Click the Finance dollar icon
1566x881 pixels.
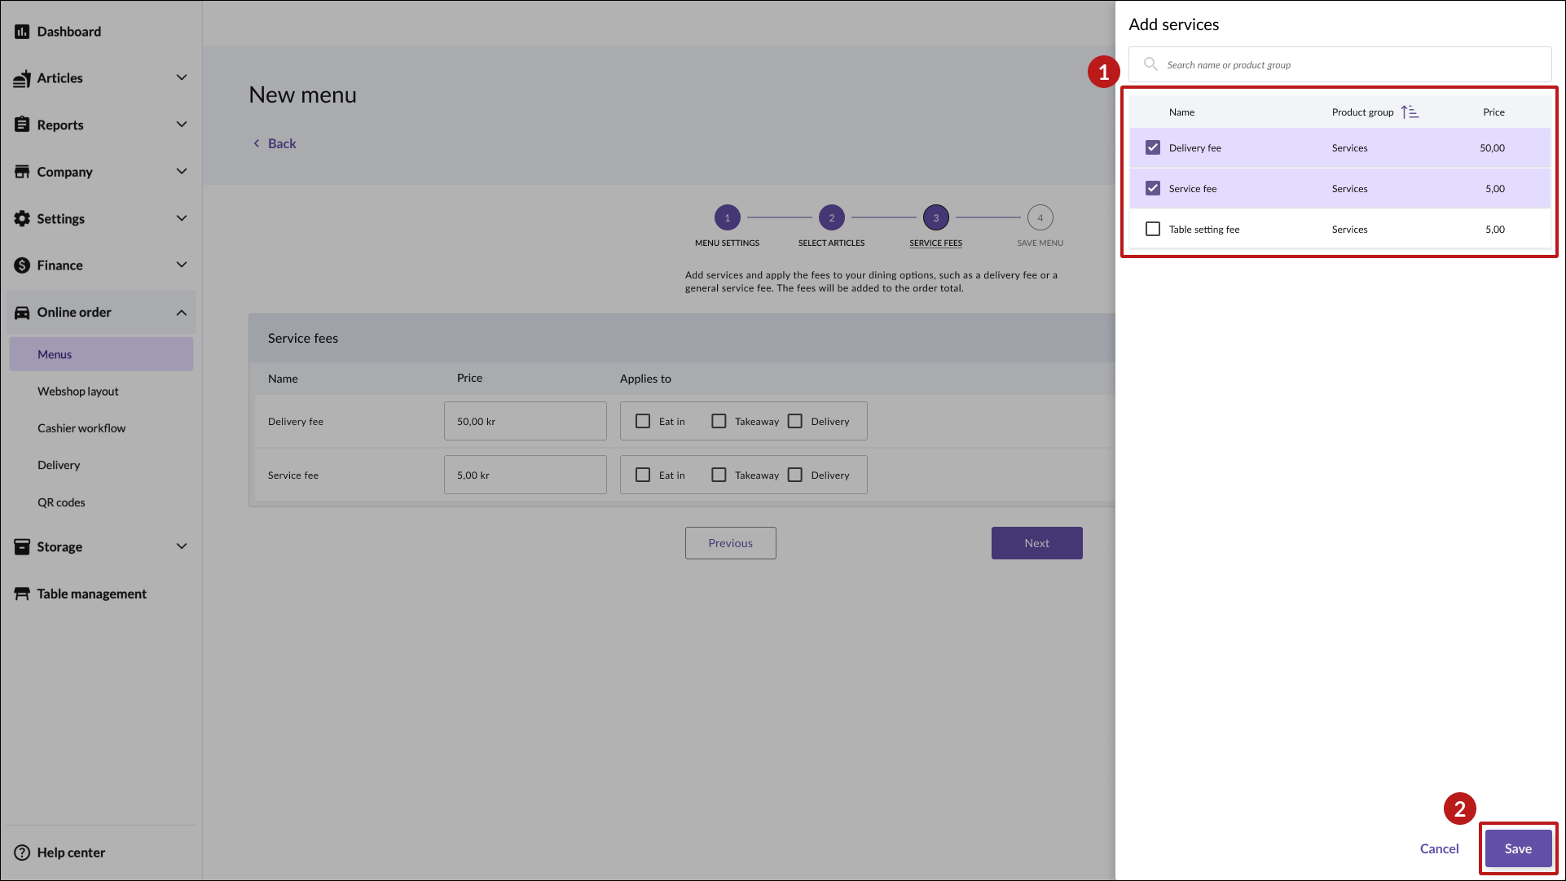[x=22, y=265]
